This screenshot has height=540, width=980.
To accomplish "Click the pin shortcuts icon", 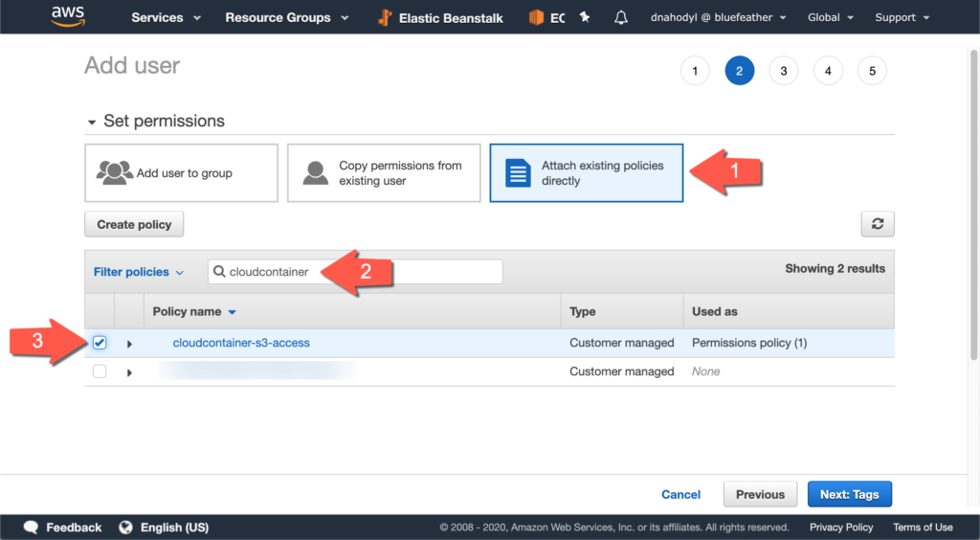I will pos(585,17).
